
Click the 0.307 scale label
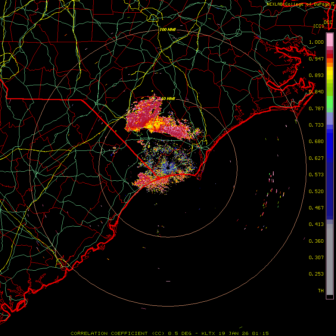316,258
